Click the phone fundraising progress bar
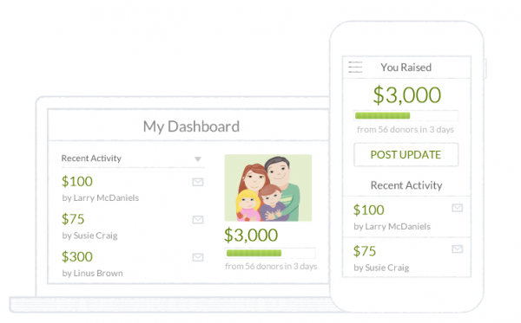521x323 pixels. point(406,116)
